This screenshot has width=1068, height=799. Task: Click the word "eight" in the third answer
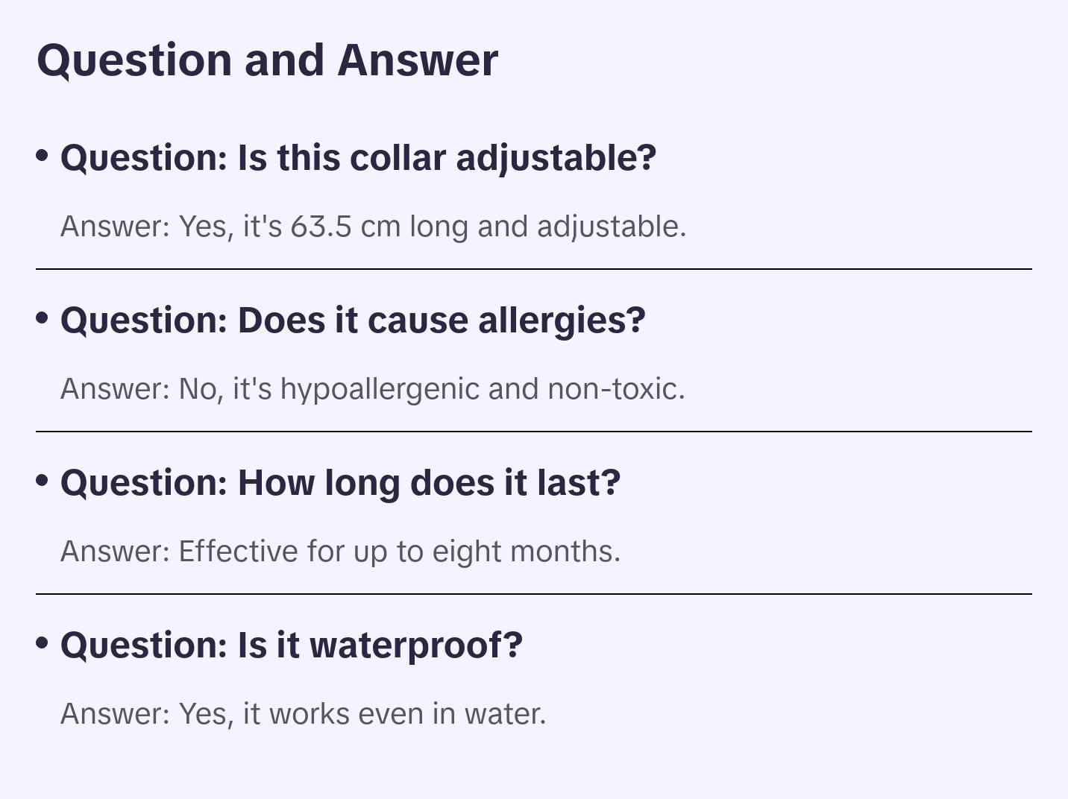click(468, 552)
